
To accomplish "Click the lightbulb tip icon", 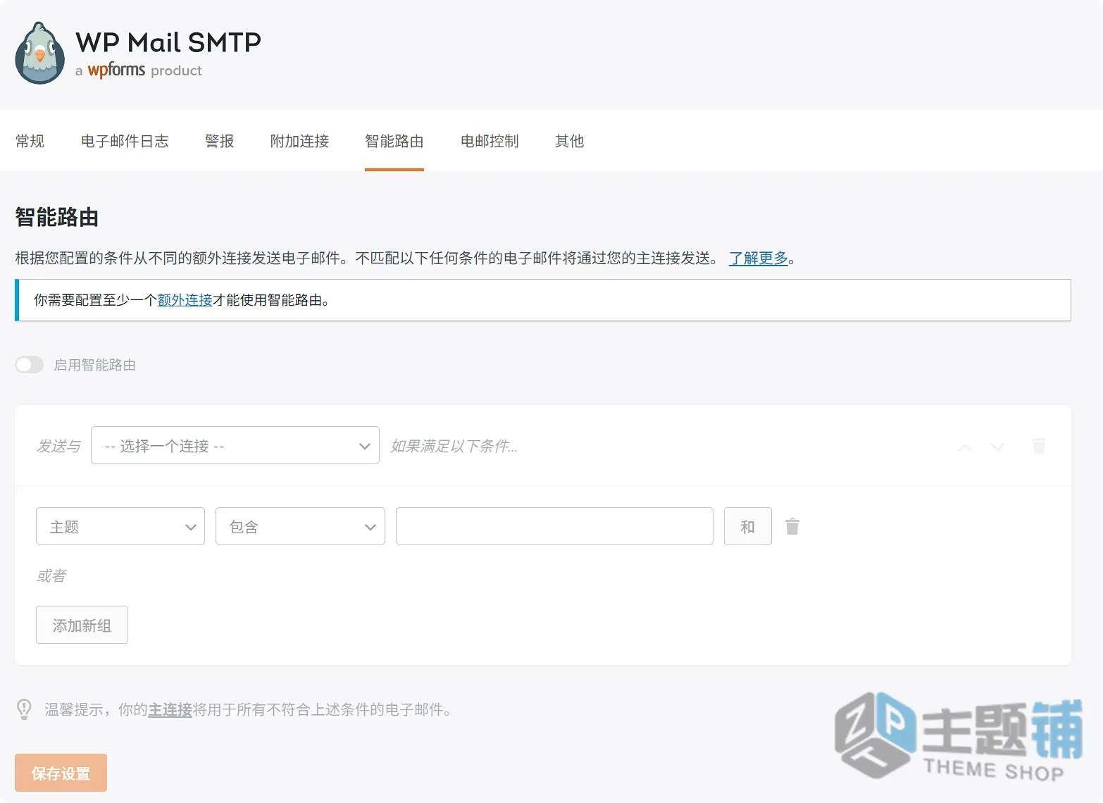I will point(24,709).
